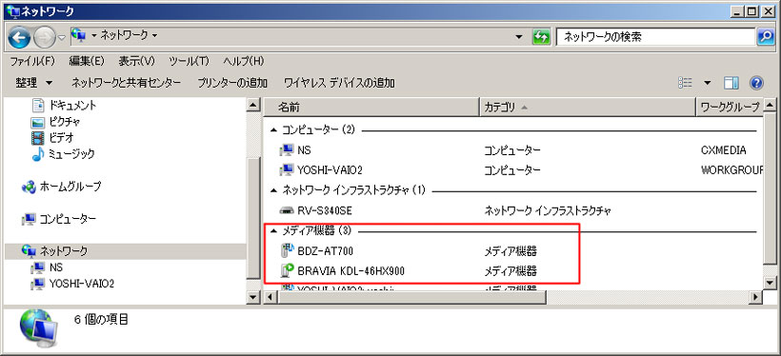Image resolution: width=781 pixels, height=356 pixels.
Task: Collapse the コンピューター (2) group
Action: [x=273, y=130]
